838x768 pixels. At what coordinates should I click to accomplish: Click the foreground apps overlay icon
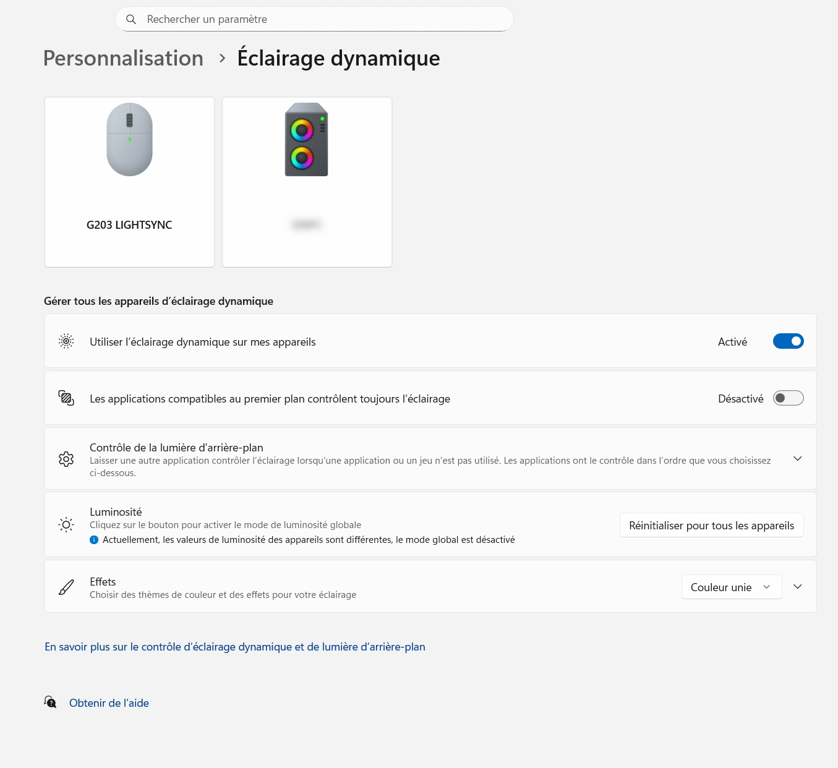(x=66, y=398)
